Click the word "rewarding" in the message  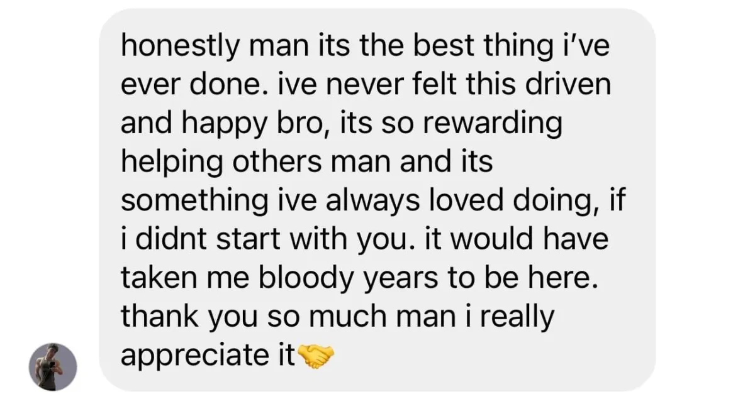tap(492, 125)
